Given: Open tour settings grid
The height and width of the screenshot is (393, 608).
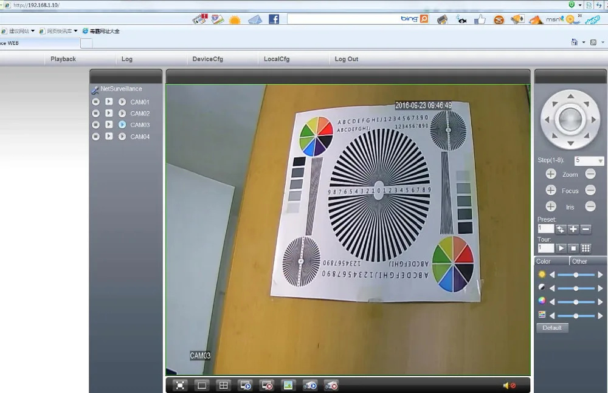Looking at the screenshot, I should tap(586, 248).
